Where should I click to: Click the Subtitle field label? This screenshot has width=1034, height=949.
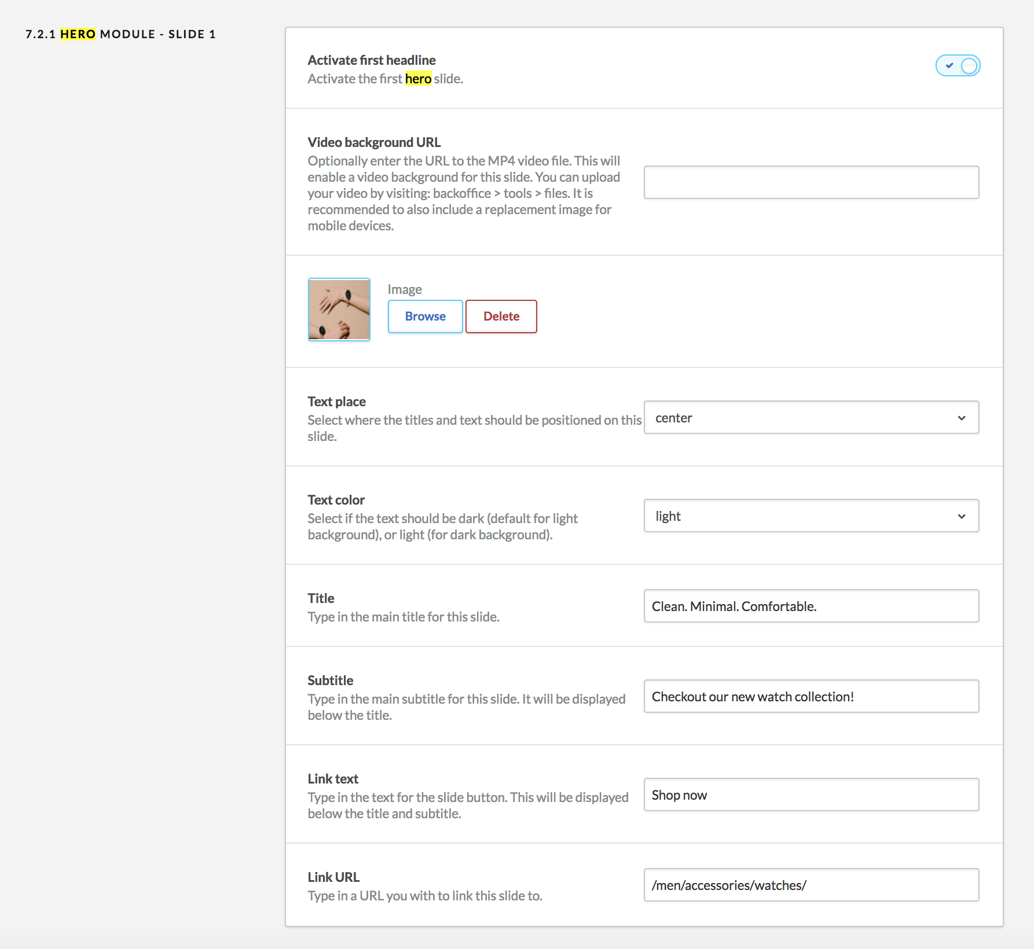pyautogui.click(x=330, y=681)
